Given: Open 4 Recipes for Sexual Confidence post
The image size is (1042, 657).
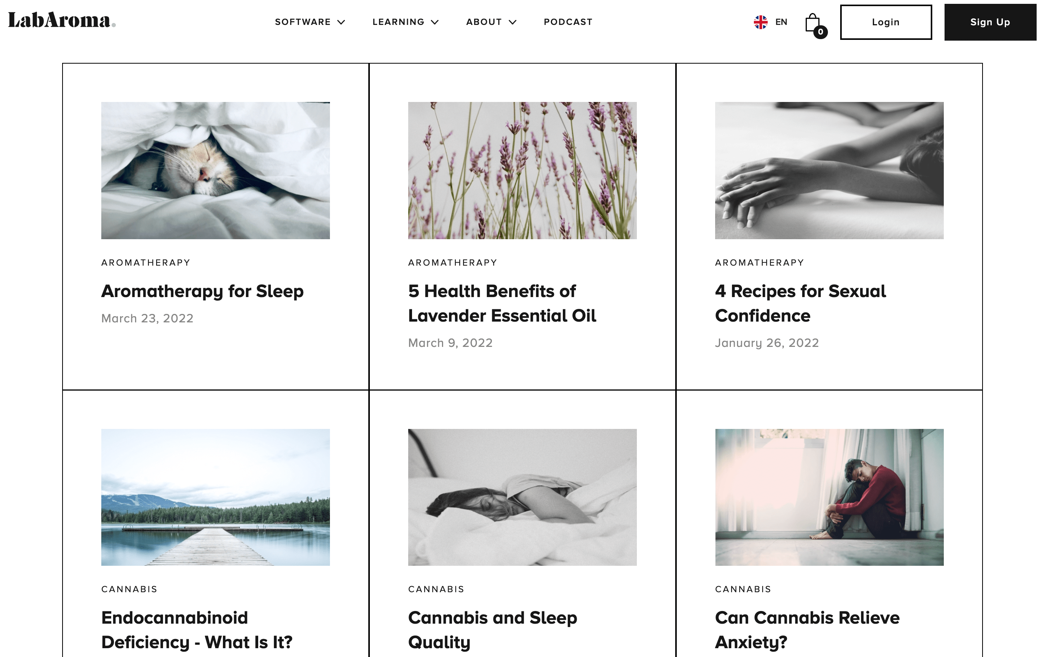Looking at the screenshot, I should [x=800, y=304].
